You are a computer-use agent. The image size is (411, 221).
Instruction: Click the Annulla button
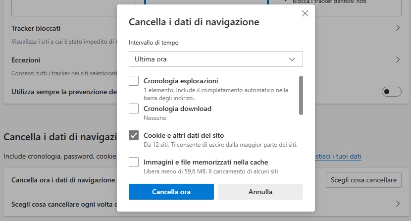click(260, 192)
